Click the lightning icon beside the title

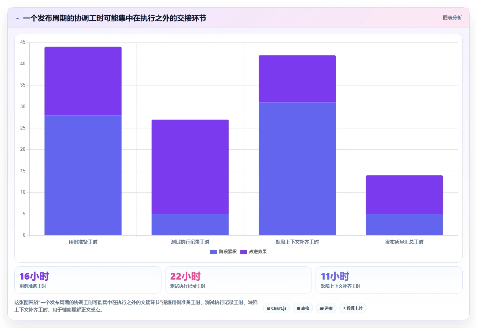[17, 18]
